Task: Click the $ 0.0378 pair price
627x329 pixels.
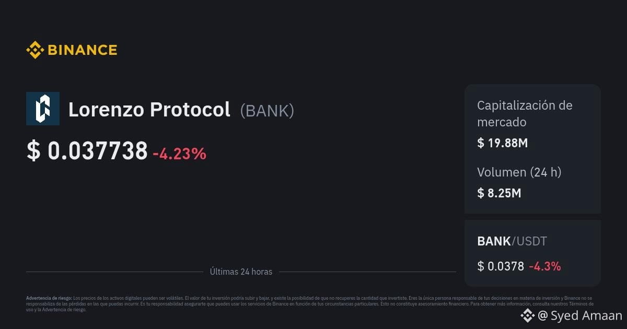Action: [x=501, y=266]
